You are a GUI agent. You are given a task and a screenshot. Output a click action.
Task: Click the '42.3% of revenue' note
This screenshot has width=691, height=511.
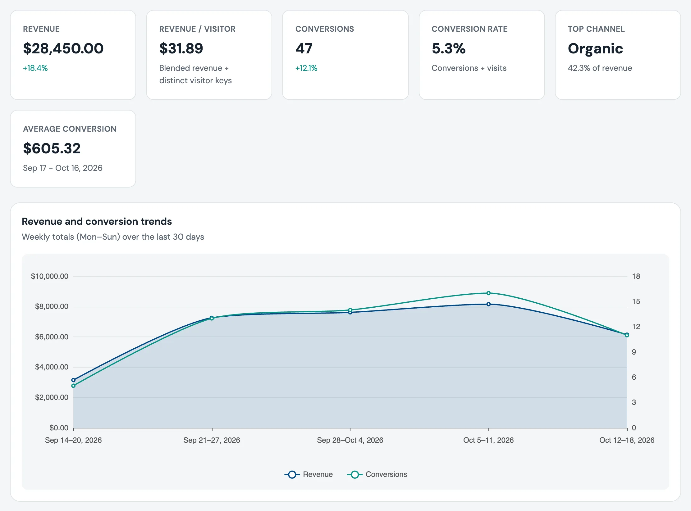point(600,68)
